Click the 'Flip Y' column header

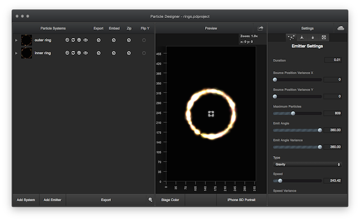tap(145, 28)
